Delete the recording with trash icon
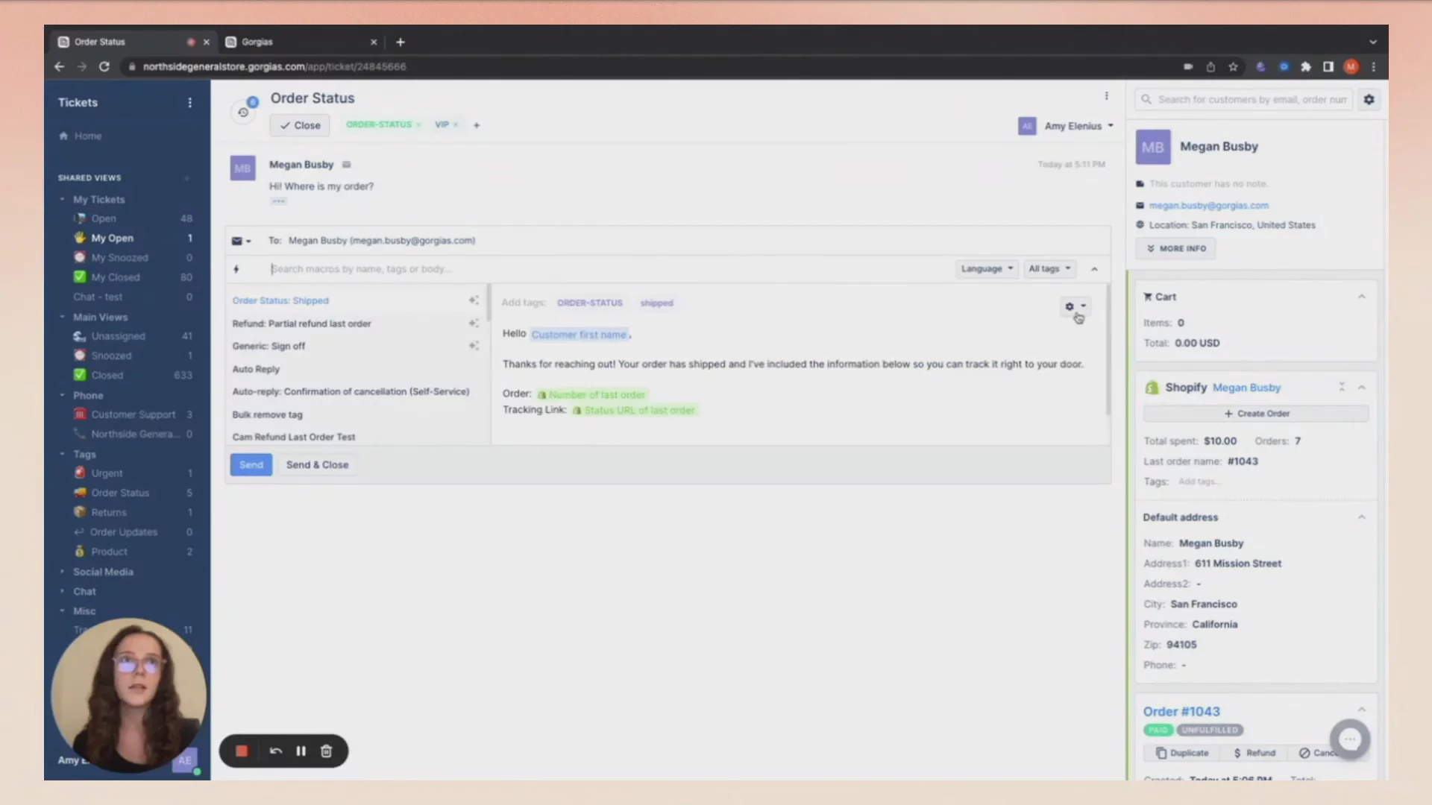The width and height of the screenshot is (1432, 805). coord(326,751)
